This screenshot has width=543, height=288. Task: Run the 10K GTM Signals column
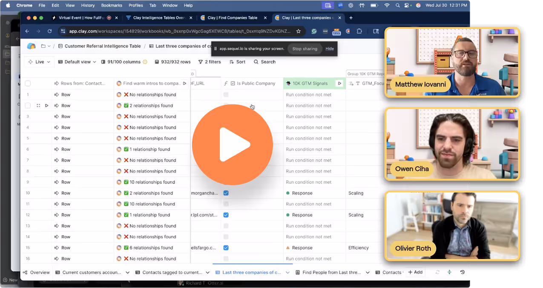(339, 84)
